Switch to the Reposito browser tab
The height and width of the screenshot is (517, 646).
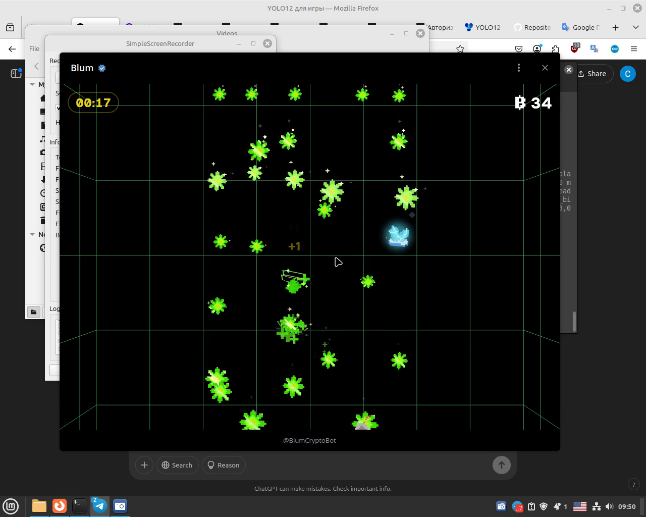point(532,27)
